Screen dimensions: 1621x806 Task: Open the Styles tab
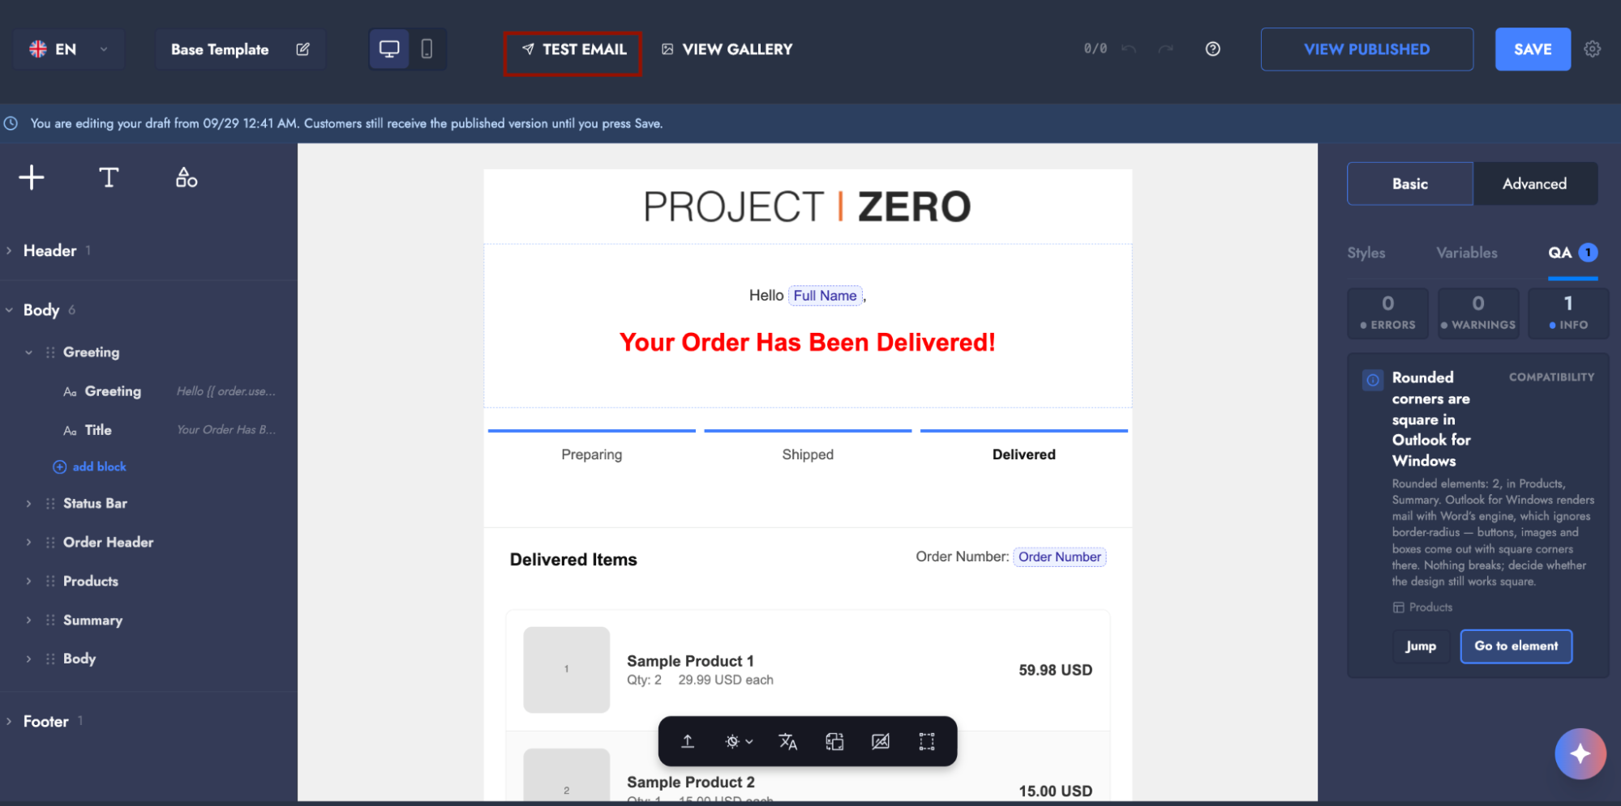pos(1366,253)
